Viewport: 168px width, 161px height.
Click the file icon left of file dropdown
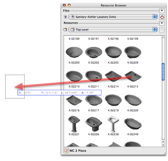(65, 17)
